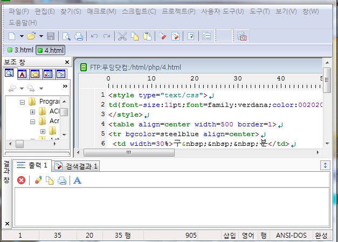Open the dropdown arrow beside New file icon
Screen dimensions: 338x242
coord(22,36)
